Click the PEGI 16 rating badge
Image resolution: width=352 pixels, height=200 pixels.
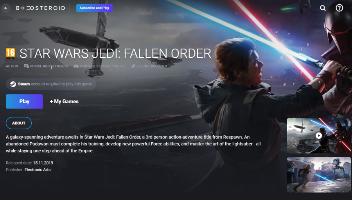11,53
